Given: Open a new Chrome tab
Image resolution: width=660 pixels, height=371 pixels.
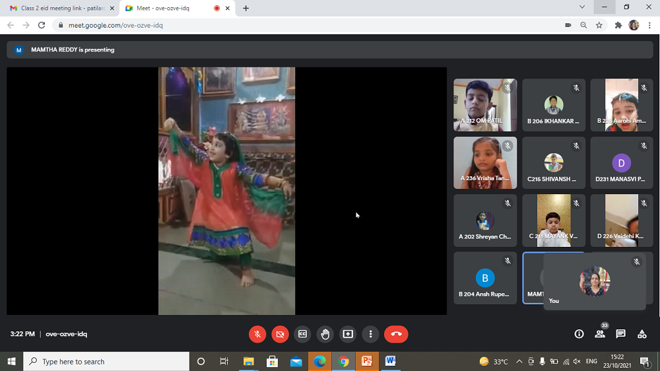Looking at the screenshot, I should tap(246, 8).
